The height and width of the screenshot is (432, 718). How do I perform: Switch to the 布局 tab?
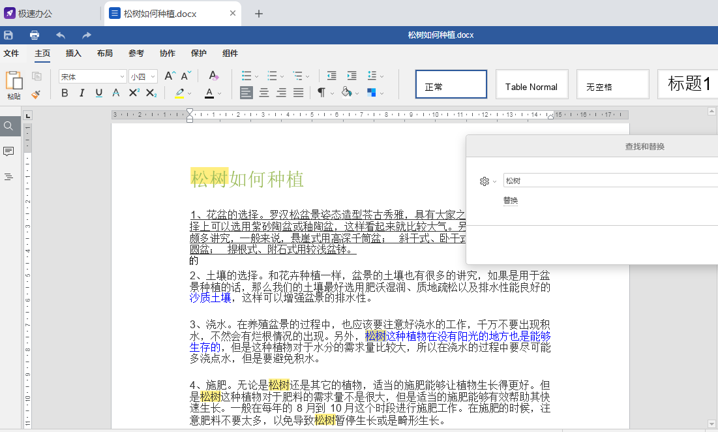[105, 54]
